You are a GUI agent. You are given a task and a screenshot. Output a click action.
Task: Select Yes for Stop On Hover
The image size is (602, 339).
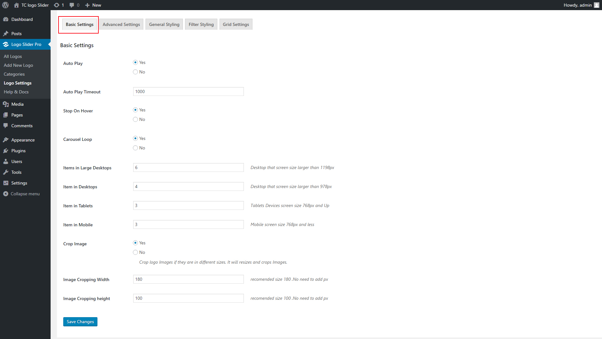tap(135, 110)
